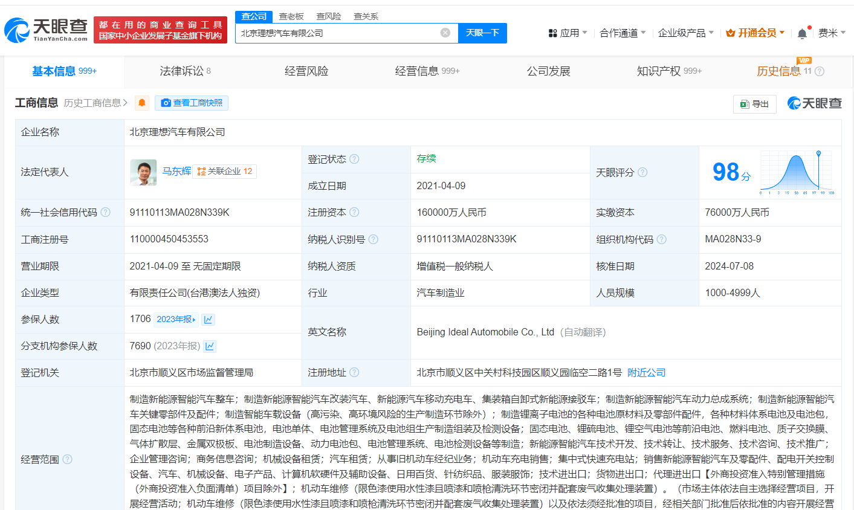Click the help icon next to 登记状态

[354, 159]
